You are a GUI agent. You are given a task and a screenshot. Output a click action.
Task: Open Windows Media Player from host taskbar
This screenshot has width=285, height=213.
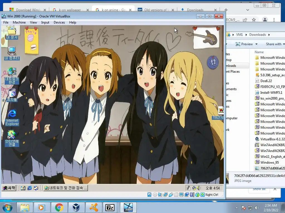(41, 207)
